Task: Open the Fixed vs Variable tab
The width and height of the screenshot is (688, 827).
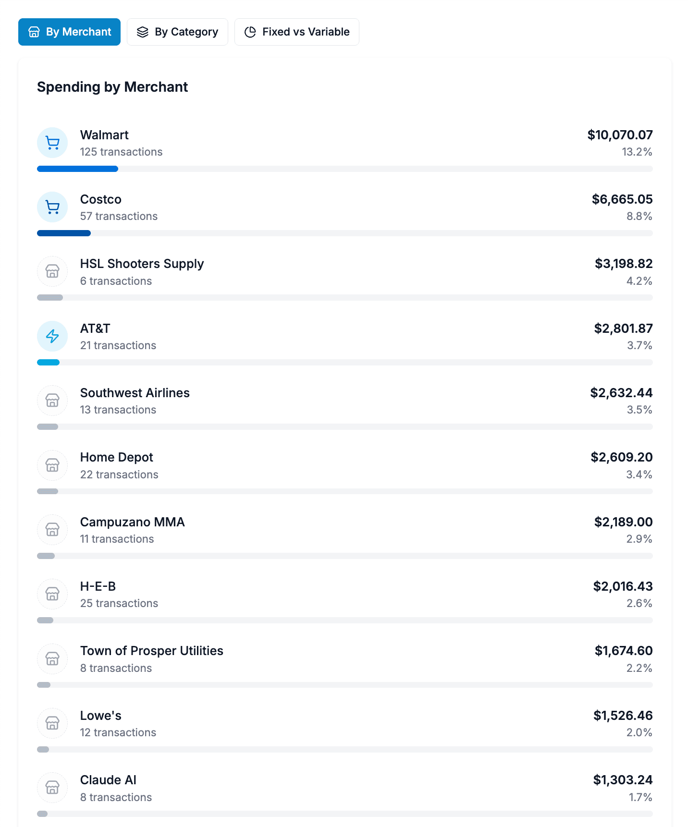Action: click(296, 31)
